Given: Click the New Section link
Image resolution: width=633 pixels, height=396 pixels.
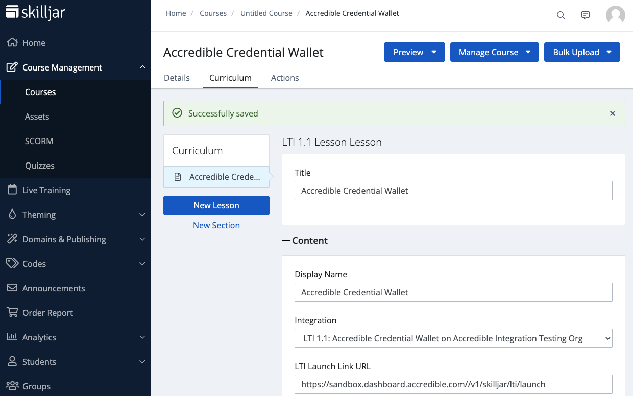Looking at the screenshot, I should point(216,225).
